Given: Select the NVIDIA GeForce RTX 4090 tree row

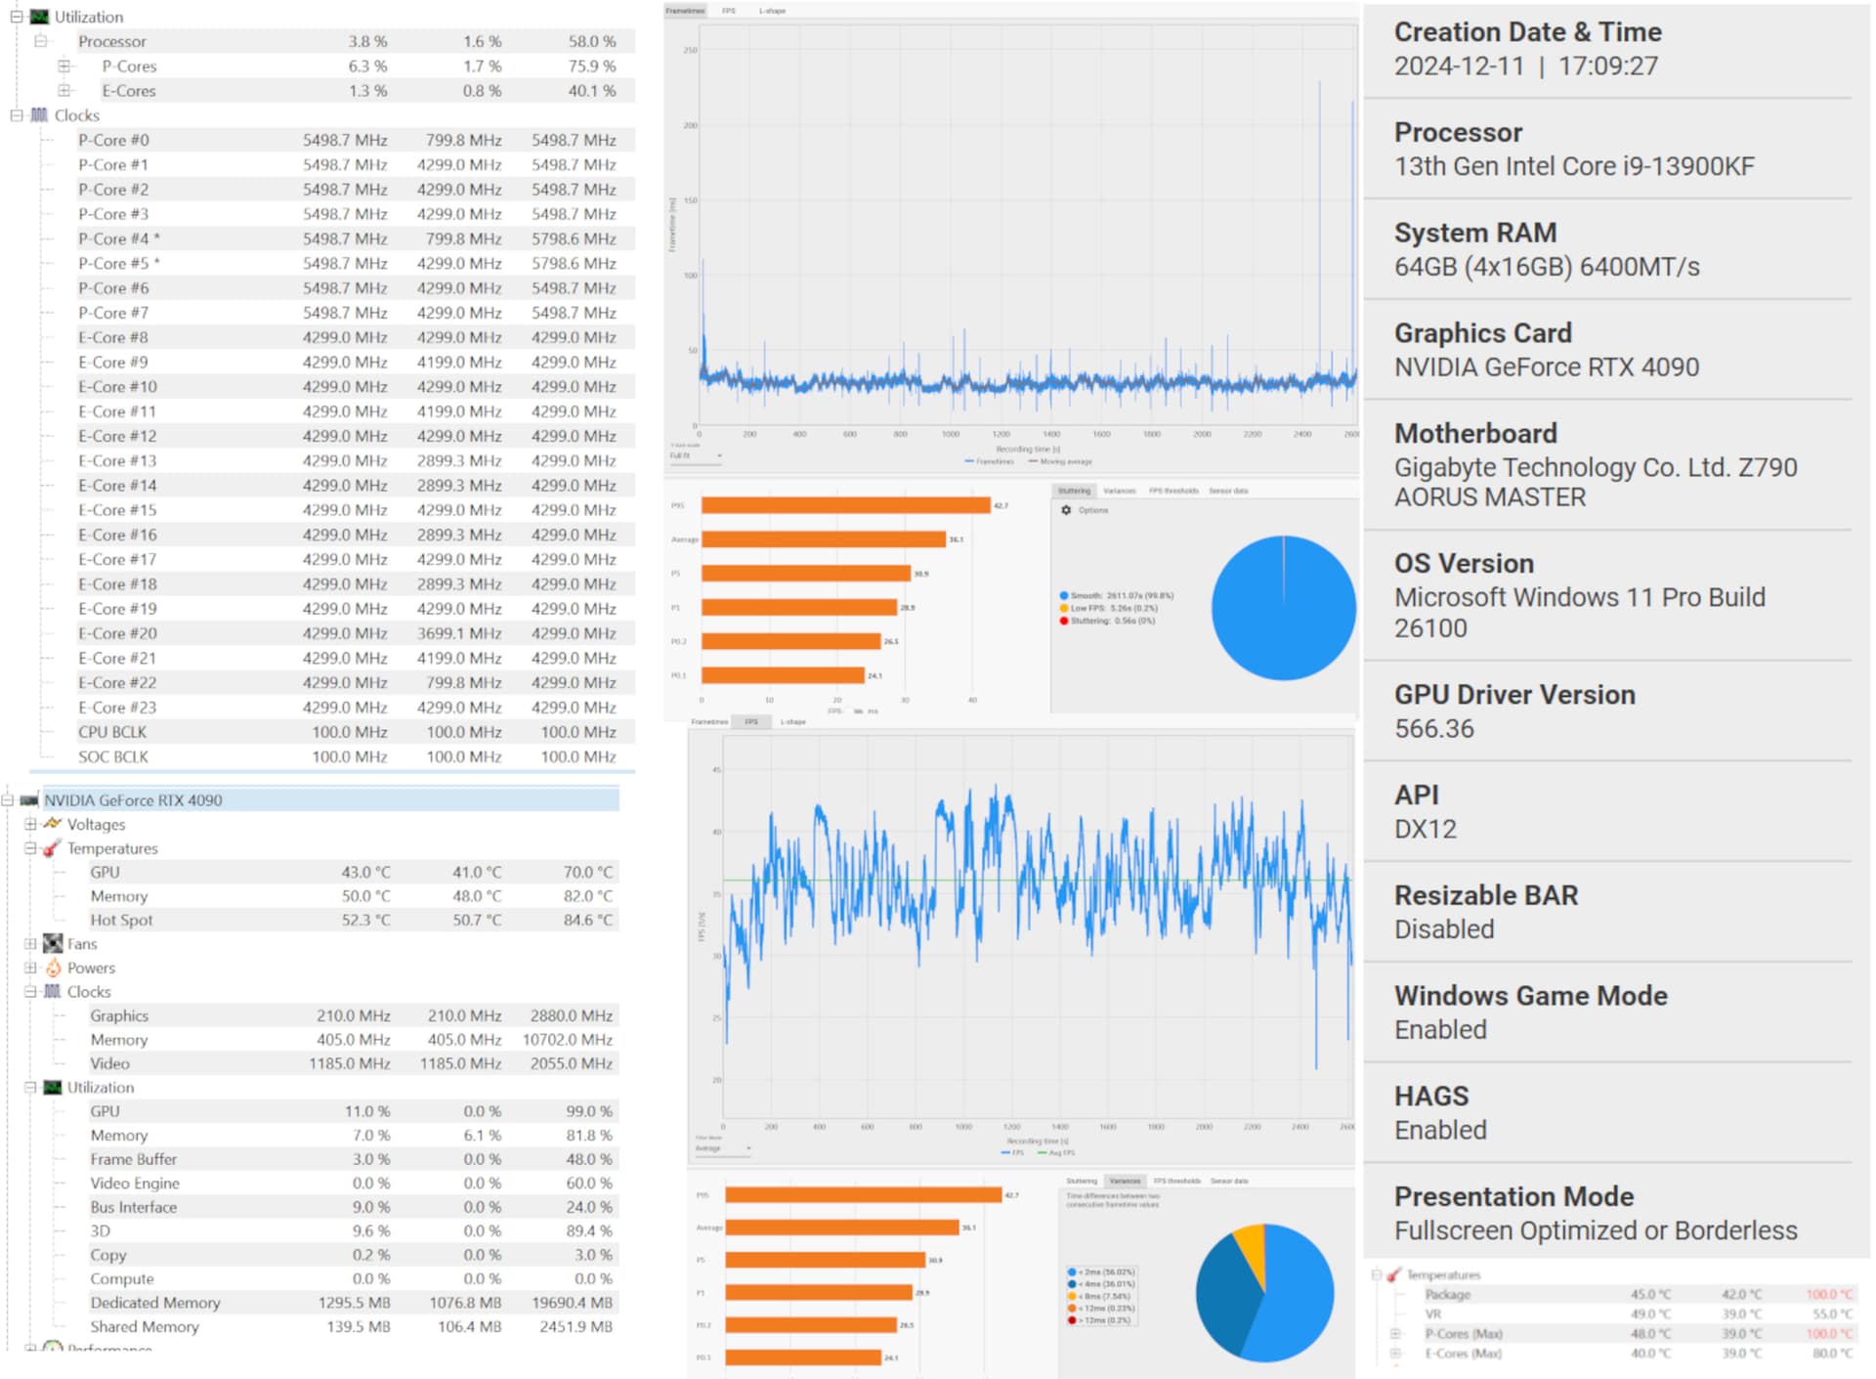Looking at the screenshot, I should (133, 800).
